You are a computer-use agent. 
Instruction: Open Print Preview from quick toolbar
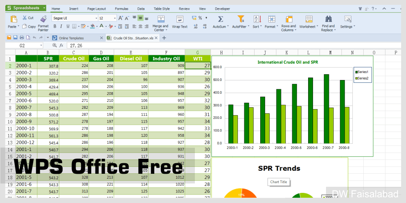[28, 38]
